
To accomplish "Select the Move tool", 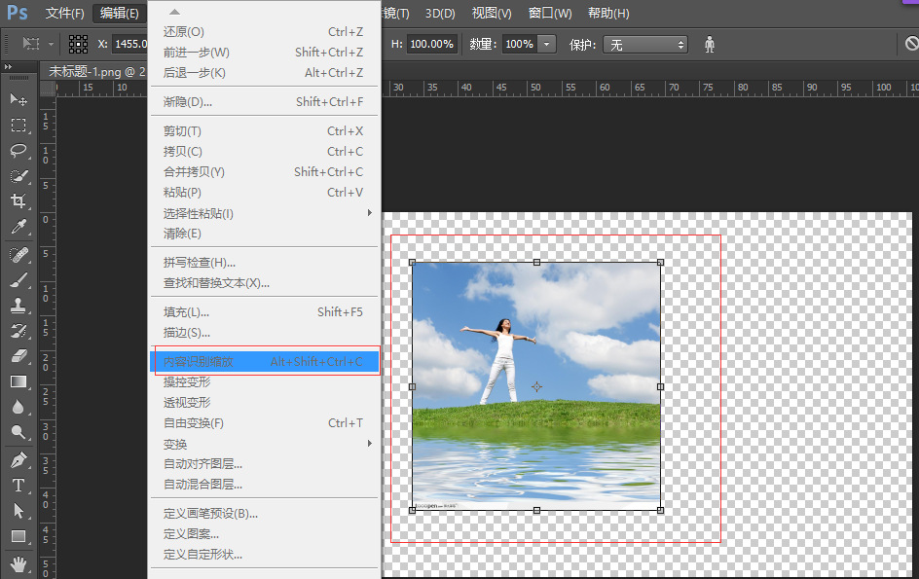I will (18, 99).
